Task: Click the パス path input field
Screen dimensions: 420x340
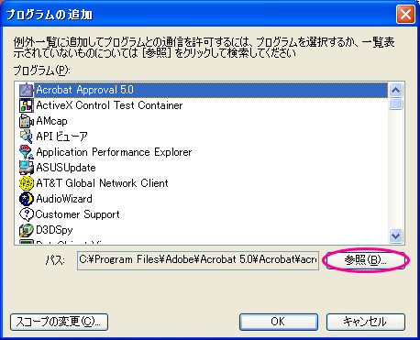Action: [x=198, y=260]
